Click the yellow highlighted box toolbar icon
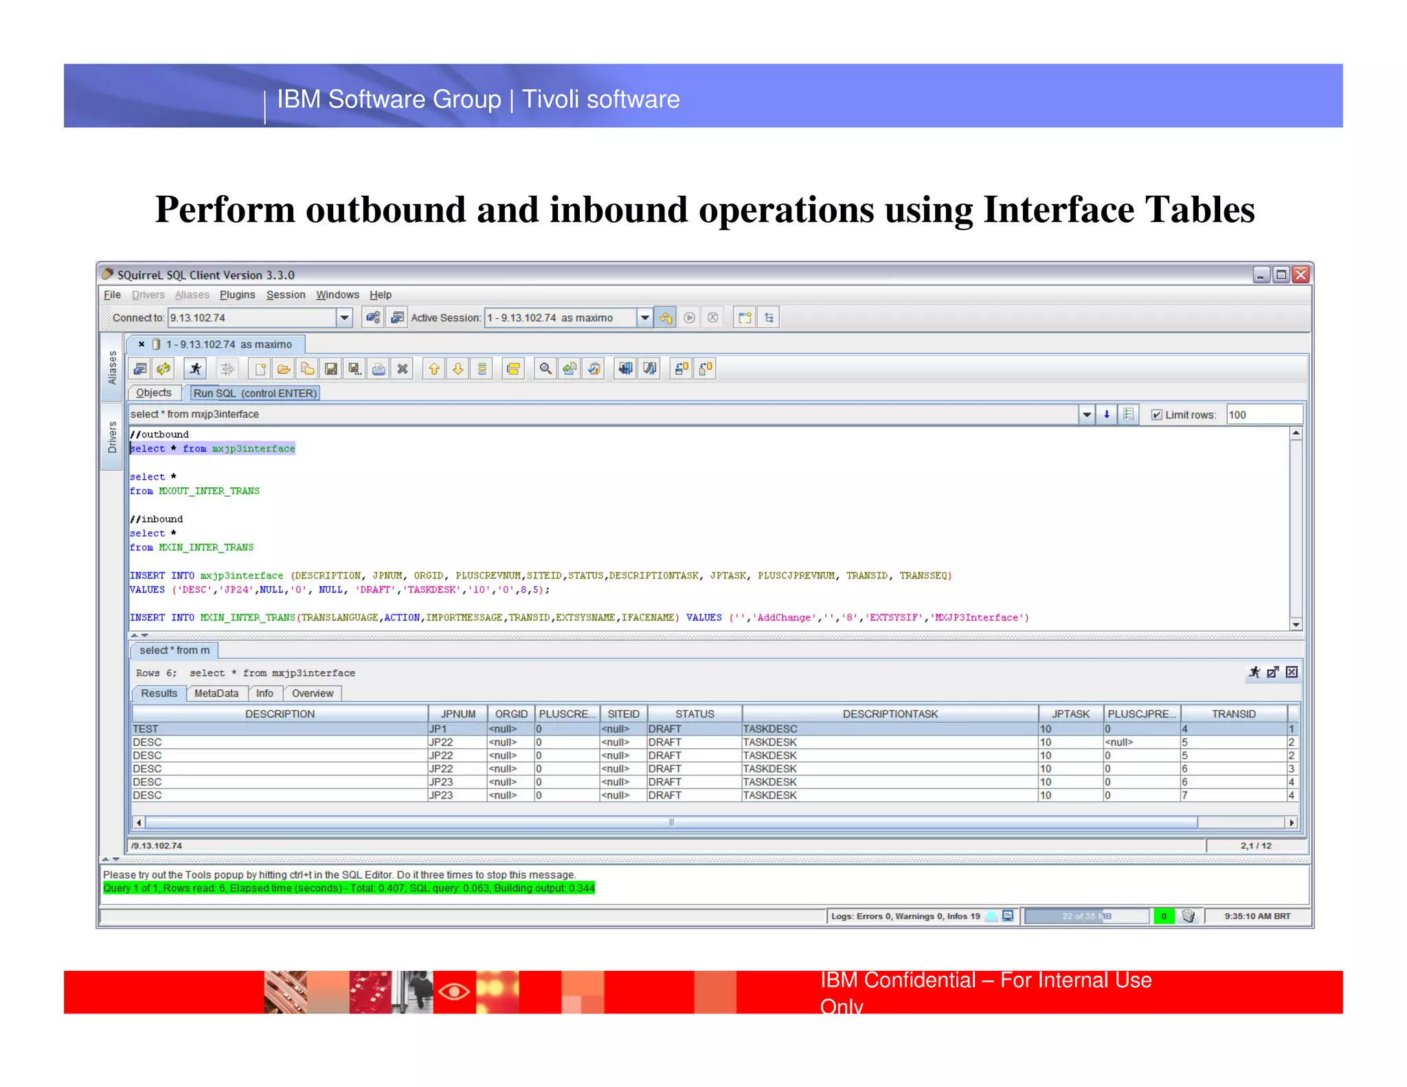The image size is (1407, 1087). coord(513,369)
